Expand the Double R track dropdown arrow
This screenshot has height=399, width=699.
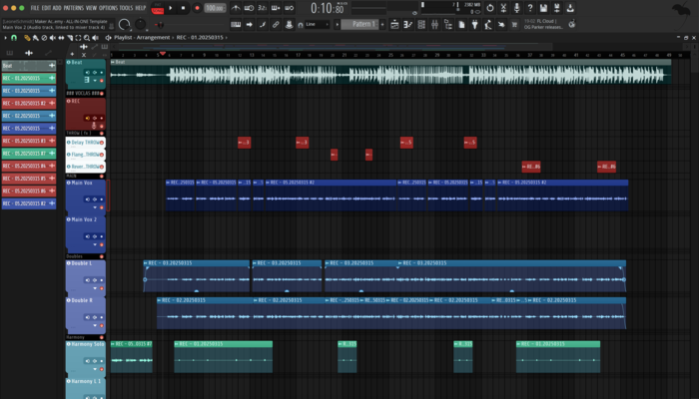[95, 325]
